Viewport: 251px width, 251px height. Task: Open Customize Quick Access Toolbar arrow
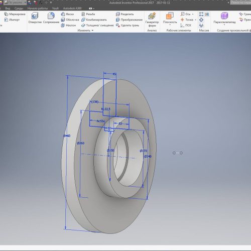click(x=51, y=3)
